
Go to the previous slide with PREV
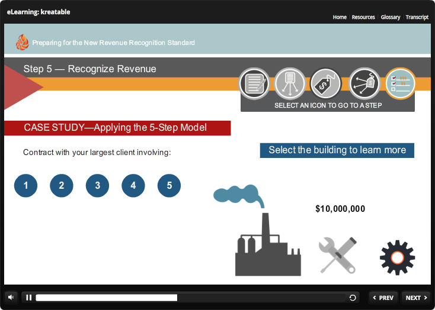tap(383, 298)
